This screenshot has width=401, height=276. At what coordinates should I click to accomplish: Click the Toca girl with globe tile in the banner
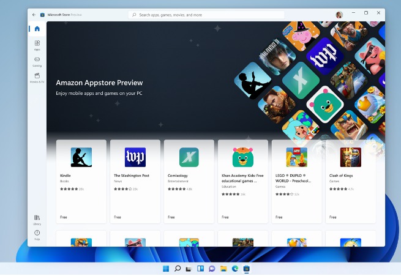point(301,128)
